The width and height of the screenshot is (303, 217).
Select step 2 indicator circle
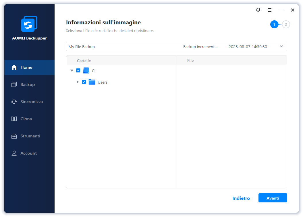[x=286, y=24]
